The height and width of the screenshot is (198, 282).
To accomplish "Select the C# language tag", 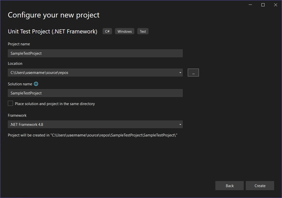I will coord(107,31).
